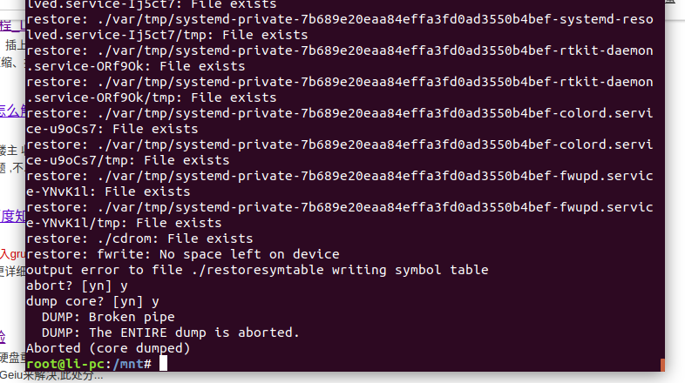
Task: Click the red '入gru' text snippet
Action: tap(12, 254)
